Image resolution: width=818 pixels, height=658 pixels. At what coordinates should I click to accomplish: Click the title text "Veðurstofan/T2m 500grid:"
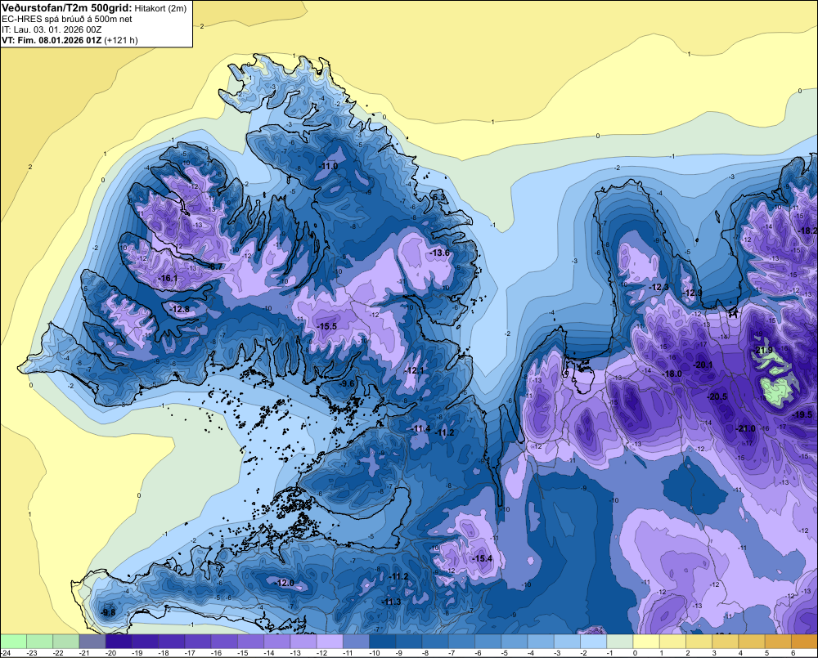67,8
